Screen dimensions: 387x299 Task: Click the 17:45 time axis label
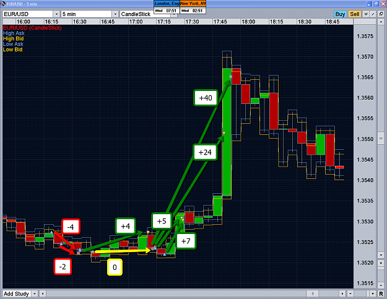(220, 22)
